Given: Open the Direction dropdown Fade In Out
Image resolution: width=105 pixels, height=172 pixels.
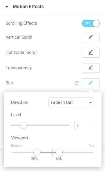Looking at the screenshot, I should tap(71, 102).
